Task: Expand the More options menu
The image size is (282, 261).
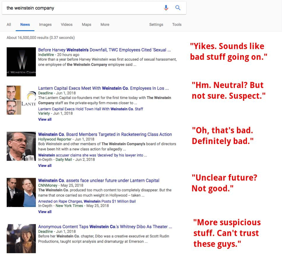Action: click(105, 25)
